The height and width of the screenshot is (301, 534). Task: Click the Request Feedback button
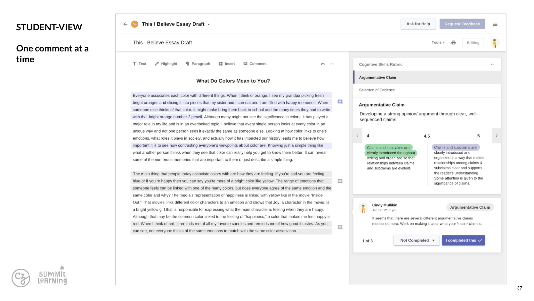coord(462,24)
